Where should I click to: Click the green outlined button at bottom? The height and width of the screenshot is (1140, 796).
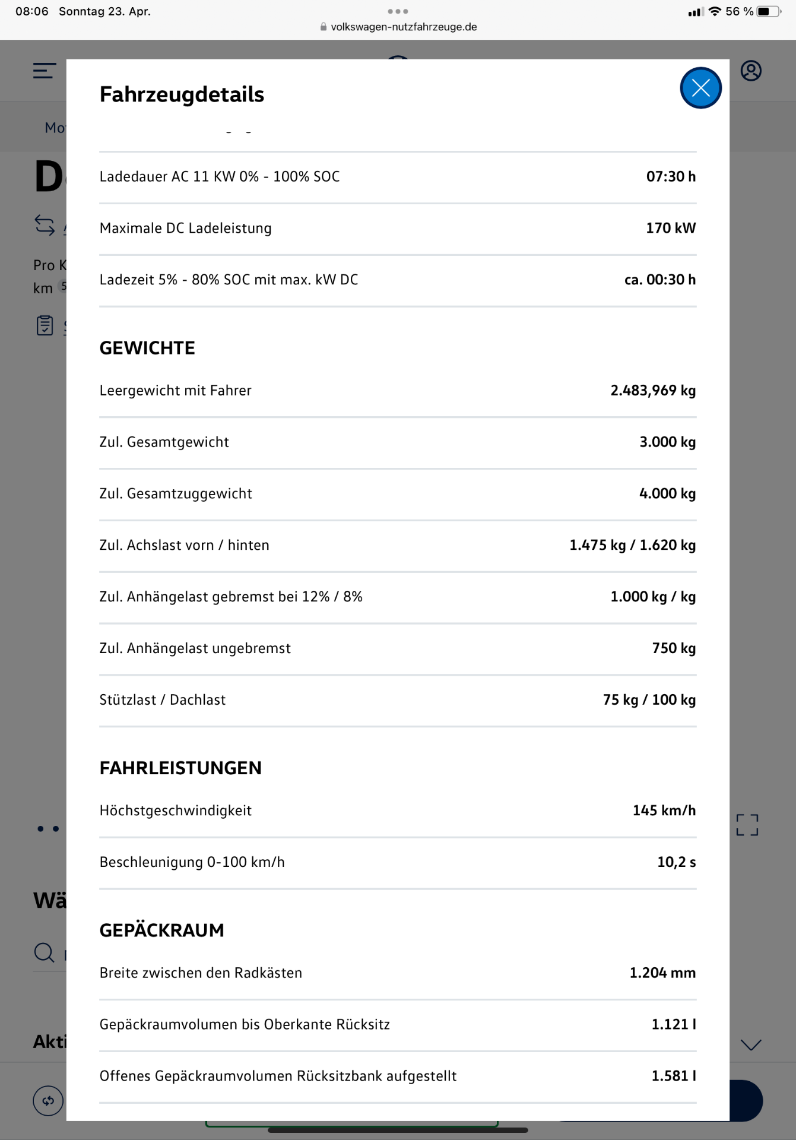pos(351,1123)
